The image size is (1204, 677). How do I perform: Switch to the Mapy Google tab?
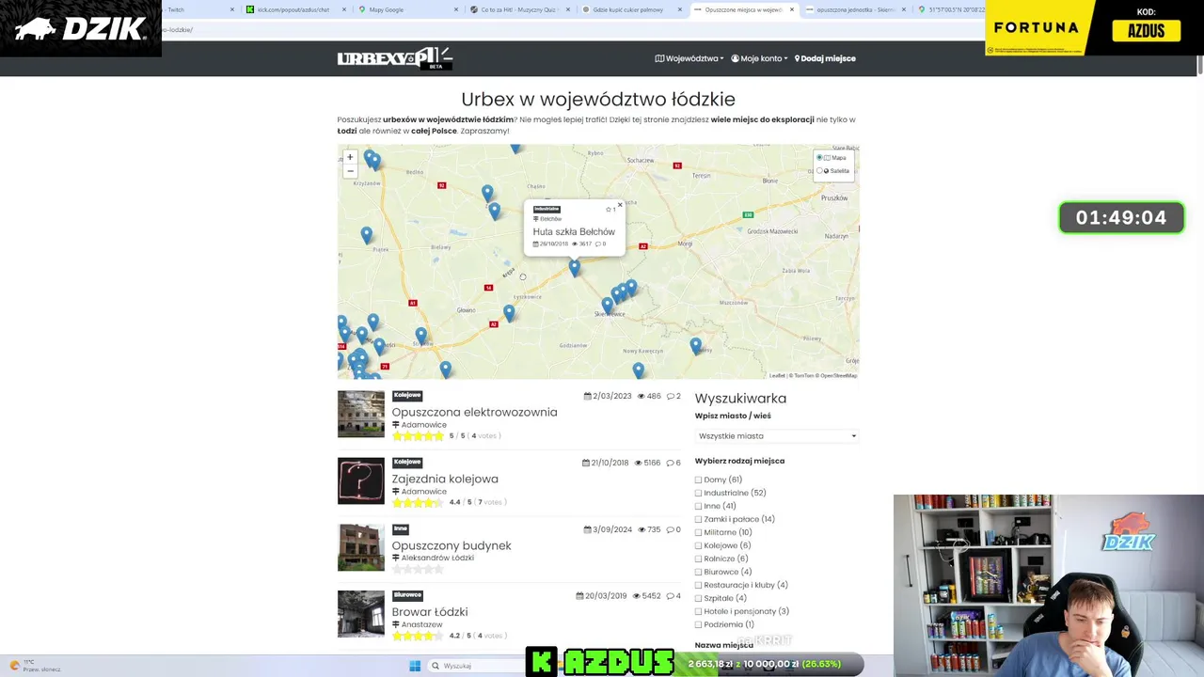click(409, 9)
